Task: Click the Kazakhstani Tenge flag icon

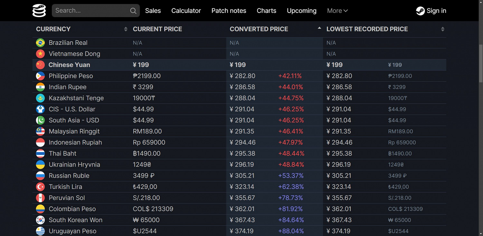Action: (40, 98)
